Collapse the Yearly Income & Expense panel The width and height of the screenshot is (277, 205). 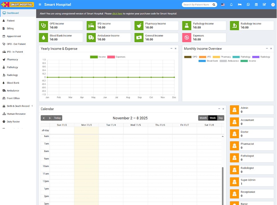click(171, 49)
